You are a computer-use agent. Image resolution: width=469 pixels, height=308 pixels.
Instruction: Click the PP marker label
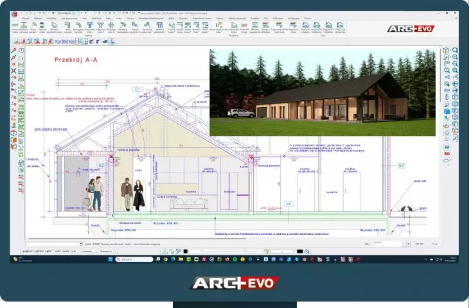click(288, 204)
